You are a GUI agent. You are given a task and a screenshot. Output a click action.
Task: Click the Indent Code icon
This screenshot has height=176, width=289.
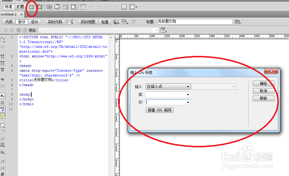coord(3,161)
